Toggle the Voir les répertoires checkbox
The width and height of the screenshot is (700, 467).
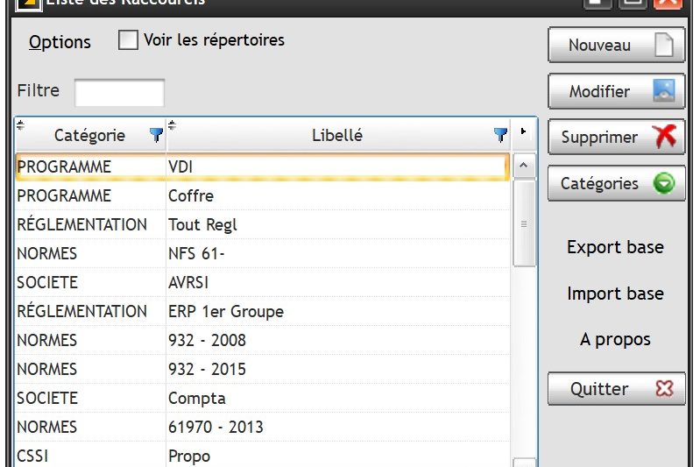[128, 39]
